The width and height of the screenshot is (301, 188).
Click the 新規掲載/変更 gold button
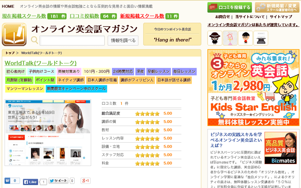277,8
